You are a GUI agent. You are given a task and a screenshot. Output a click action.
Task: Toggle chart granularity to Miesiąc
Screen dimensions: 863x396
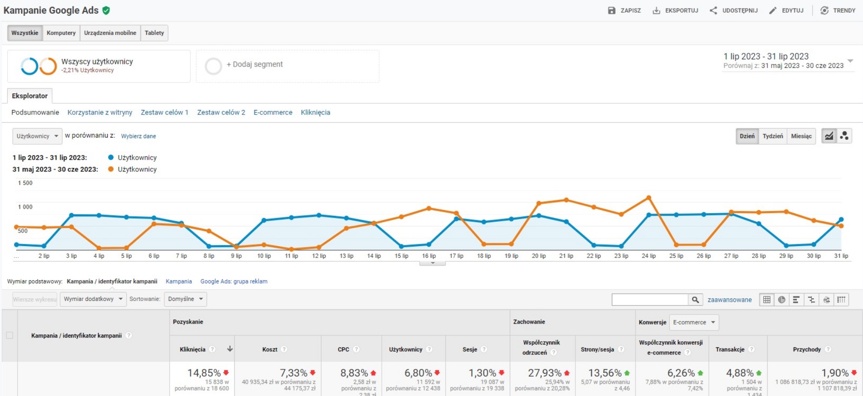pyautogui.click(x=801, y=136)
